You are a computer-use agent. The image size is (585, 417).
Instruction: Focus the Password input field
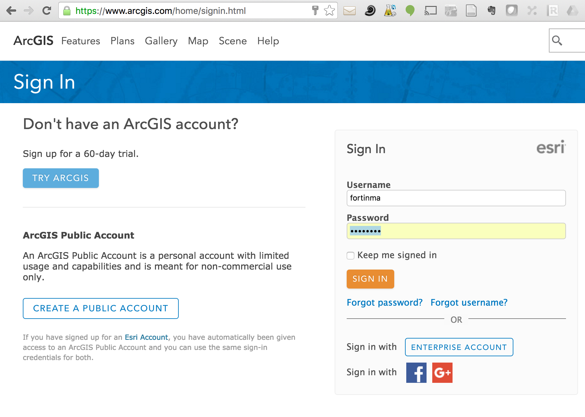tap(456, 231)
